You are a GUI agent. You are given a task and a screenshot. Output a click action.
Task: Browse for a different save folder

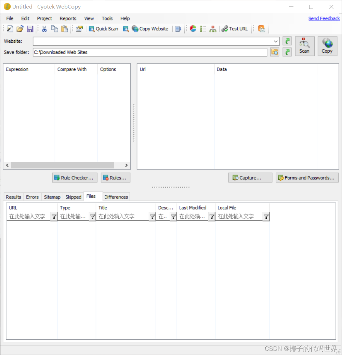click(x=275, y=52)
